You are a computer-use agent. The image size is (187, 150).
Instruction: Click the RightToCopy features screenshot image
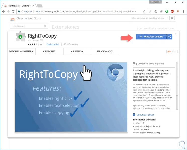coord(71,97)
